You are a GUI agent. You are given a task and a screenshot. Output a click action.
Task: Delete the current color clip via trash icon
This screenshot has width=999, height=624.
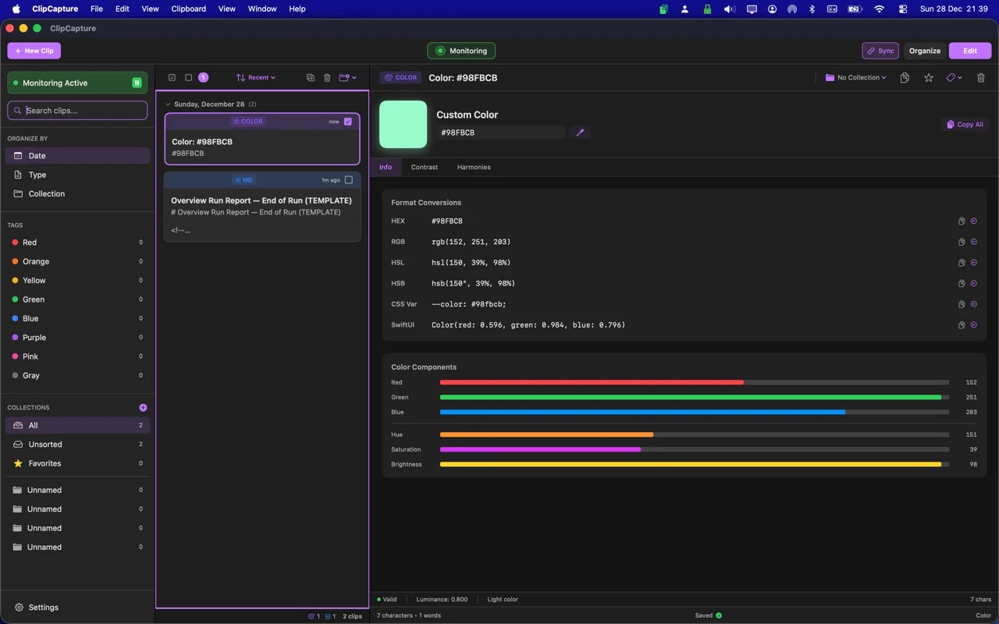coord(980,78)
